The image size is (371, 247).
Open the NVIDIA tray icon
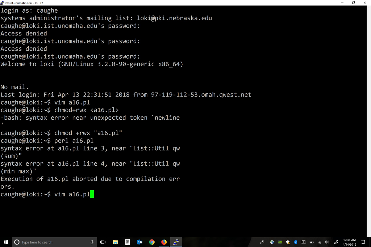[x=280, y=242]
